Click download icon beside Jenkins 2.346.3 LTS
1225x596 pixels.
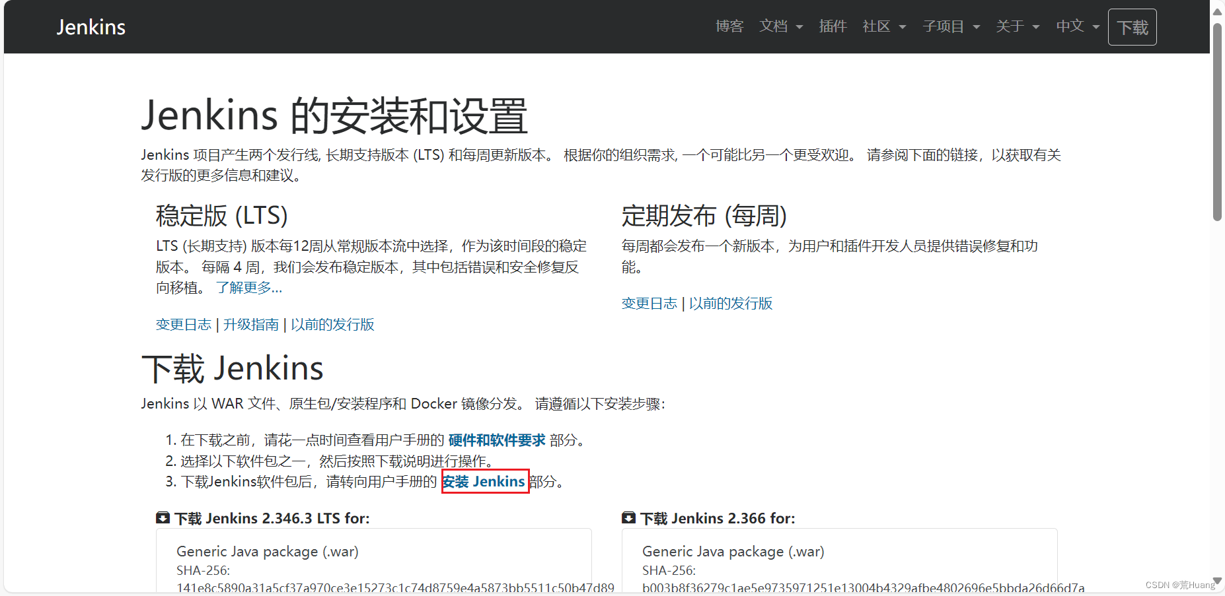tap(163, 518)
